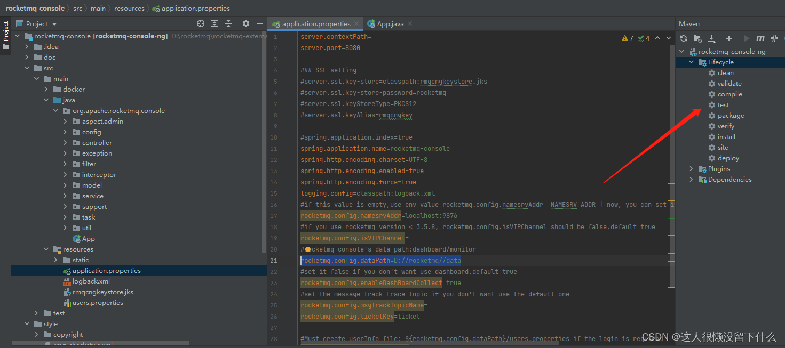
Task: Click Add Maven Projects plus icon
Action: [x=729, y=38]
